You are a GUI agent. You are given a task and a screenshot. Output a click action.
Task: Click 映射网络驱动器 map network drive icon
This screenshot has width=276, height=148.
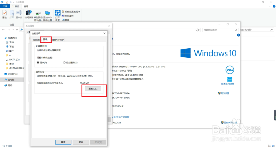[x=38, y=16]
